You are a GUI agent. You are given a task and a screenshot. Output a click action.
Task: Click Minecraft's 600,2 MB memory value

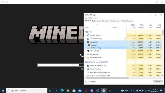141,45
